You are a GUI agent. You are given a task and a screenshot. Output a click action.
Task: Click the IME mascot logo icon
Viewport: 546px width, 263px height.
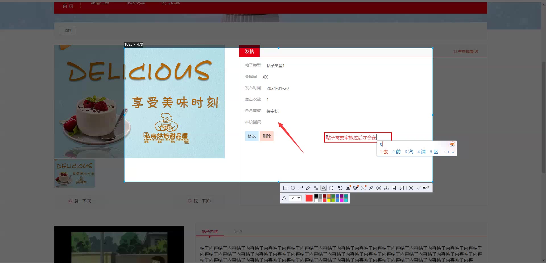tap(452, 145)
